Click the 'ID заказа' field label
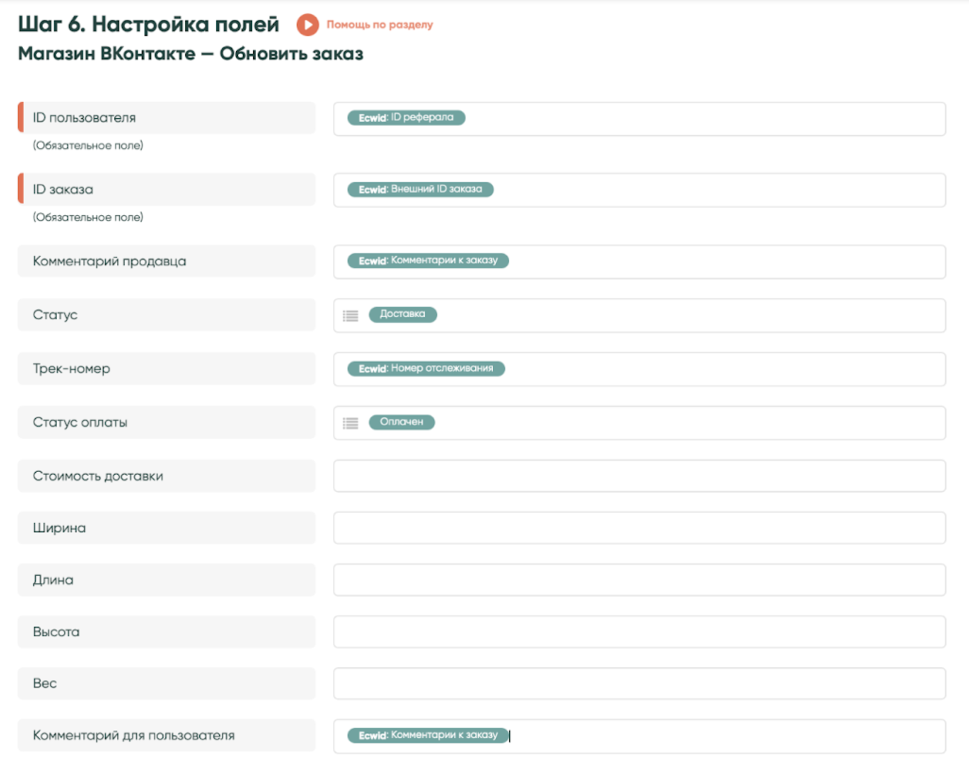The image size is (969, 764). tap(63, 189)
